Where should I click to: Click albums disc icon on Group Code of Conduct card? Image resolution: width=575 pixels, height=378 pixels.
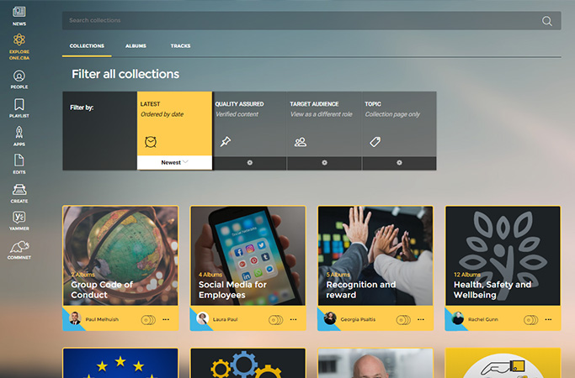tap(148, 320)
